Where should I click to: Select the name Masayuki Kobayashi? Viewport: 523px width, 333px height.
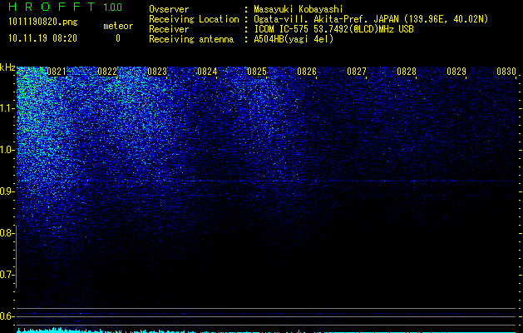coord(299,9)
